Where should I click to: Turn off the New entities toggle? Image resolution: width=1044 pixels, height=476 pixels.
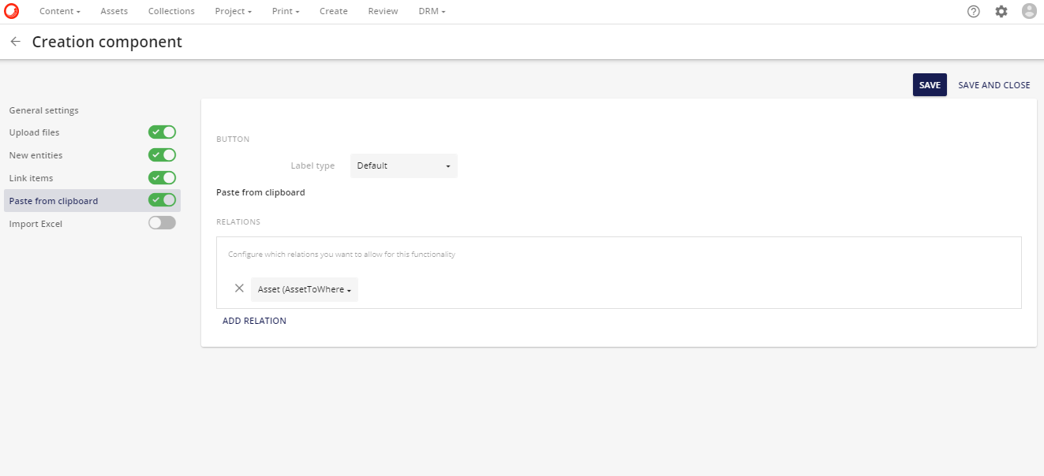pyautogui.click(x=162, y=154)
